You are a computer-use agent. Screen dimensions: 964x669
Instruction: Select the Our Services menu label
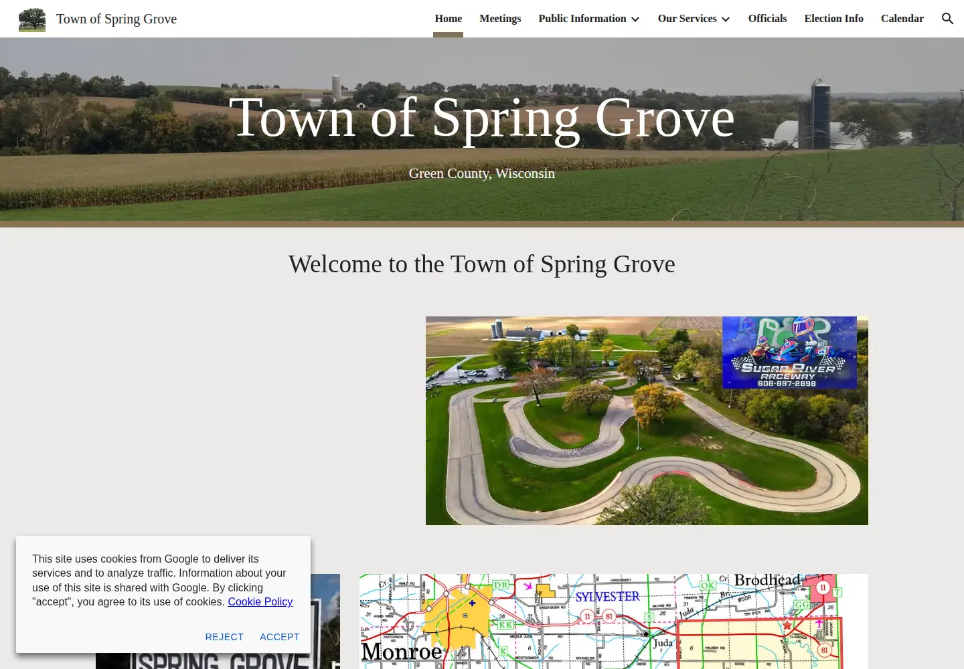point(687,19)
